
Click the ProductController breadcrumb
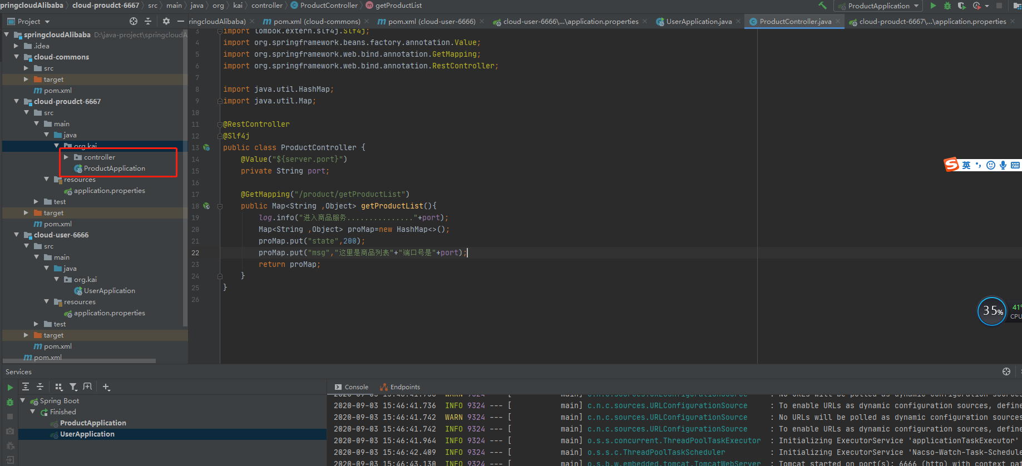324,5
